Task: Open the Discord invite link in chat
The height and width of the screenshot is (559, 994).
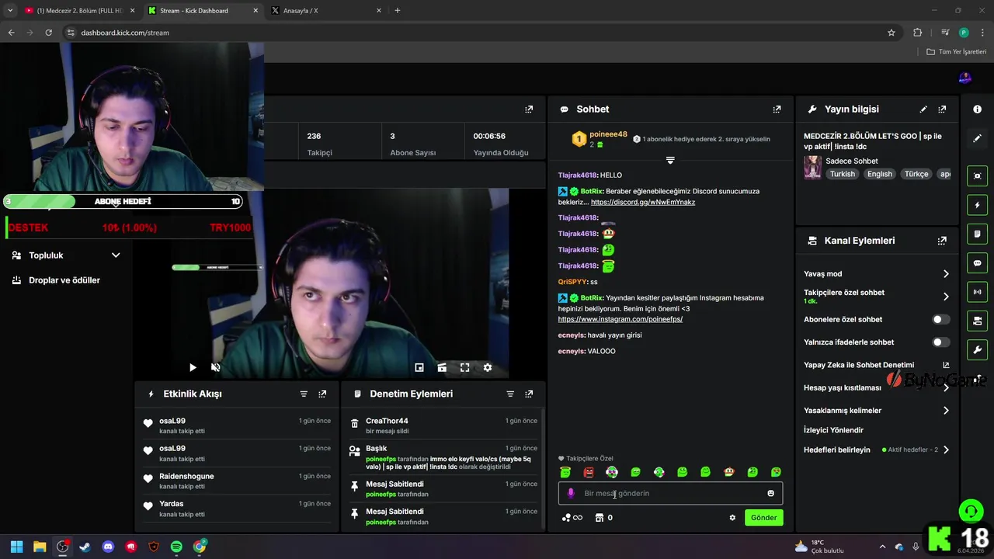Action: point(643,202)
